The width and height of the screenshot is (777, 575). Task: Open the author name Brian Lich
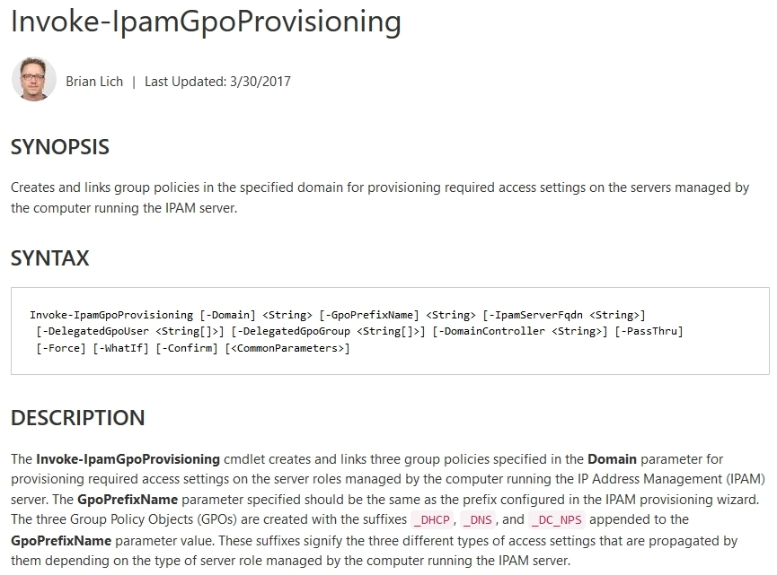click(x=94, y=81)
